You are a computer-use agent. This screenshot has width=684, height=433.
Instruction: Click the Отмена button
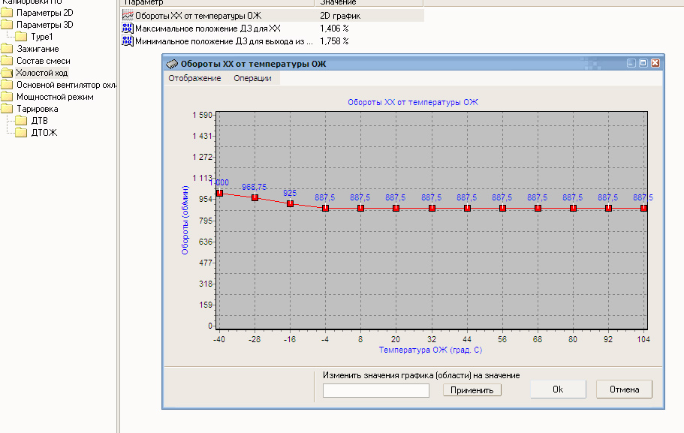point(624,389)
